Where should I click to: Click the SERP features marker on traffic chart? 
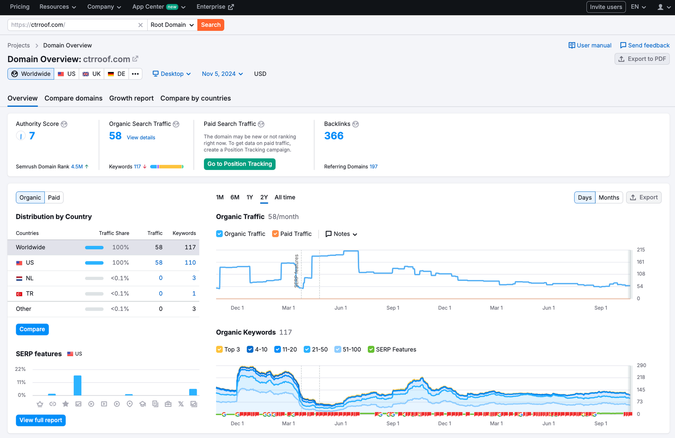click(x=296, y=270)
